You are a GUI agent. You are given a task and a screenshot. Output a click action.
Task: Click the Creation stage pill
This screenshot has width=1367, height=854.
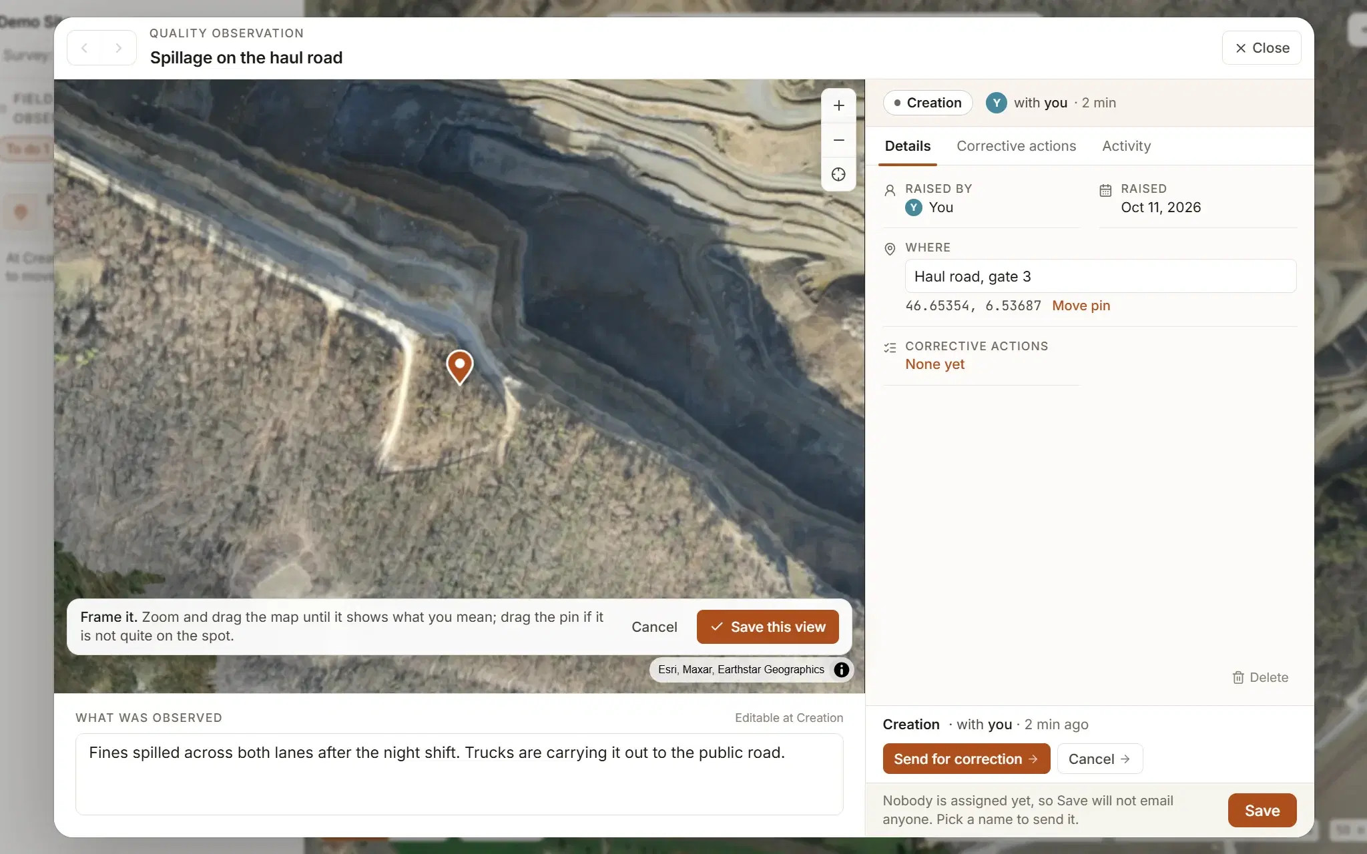(x=928, y=103)
